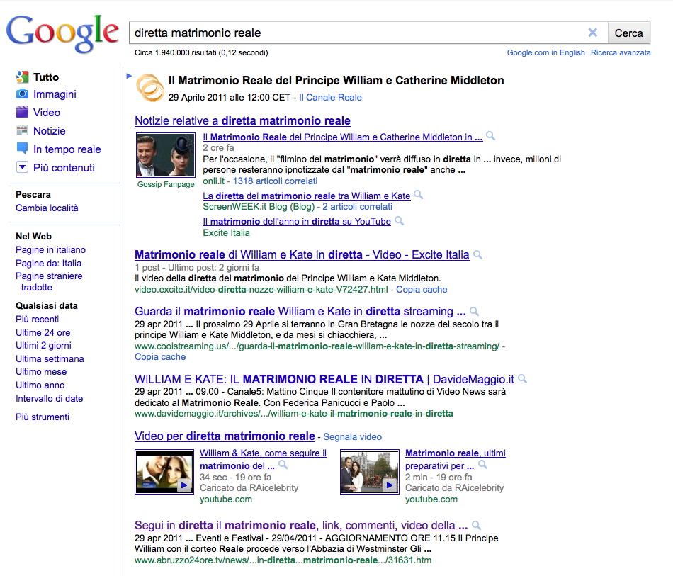Open 'Matrimonio reale, ultimi preparativi per' video link

455,459
